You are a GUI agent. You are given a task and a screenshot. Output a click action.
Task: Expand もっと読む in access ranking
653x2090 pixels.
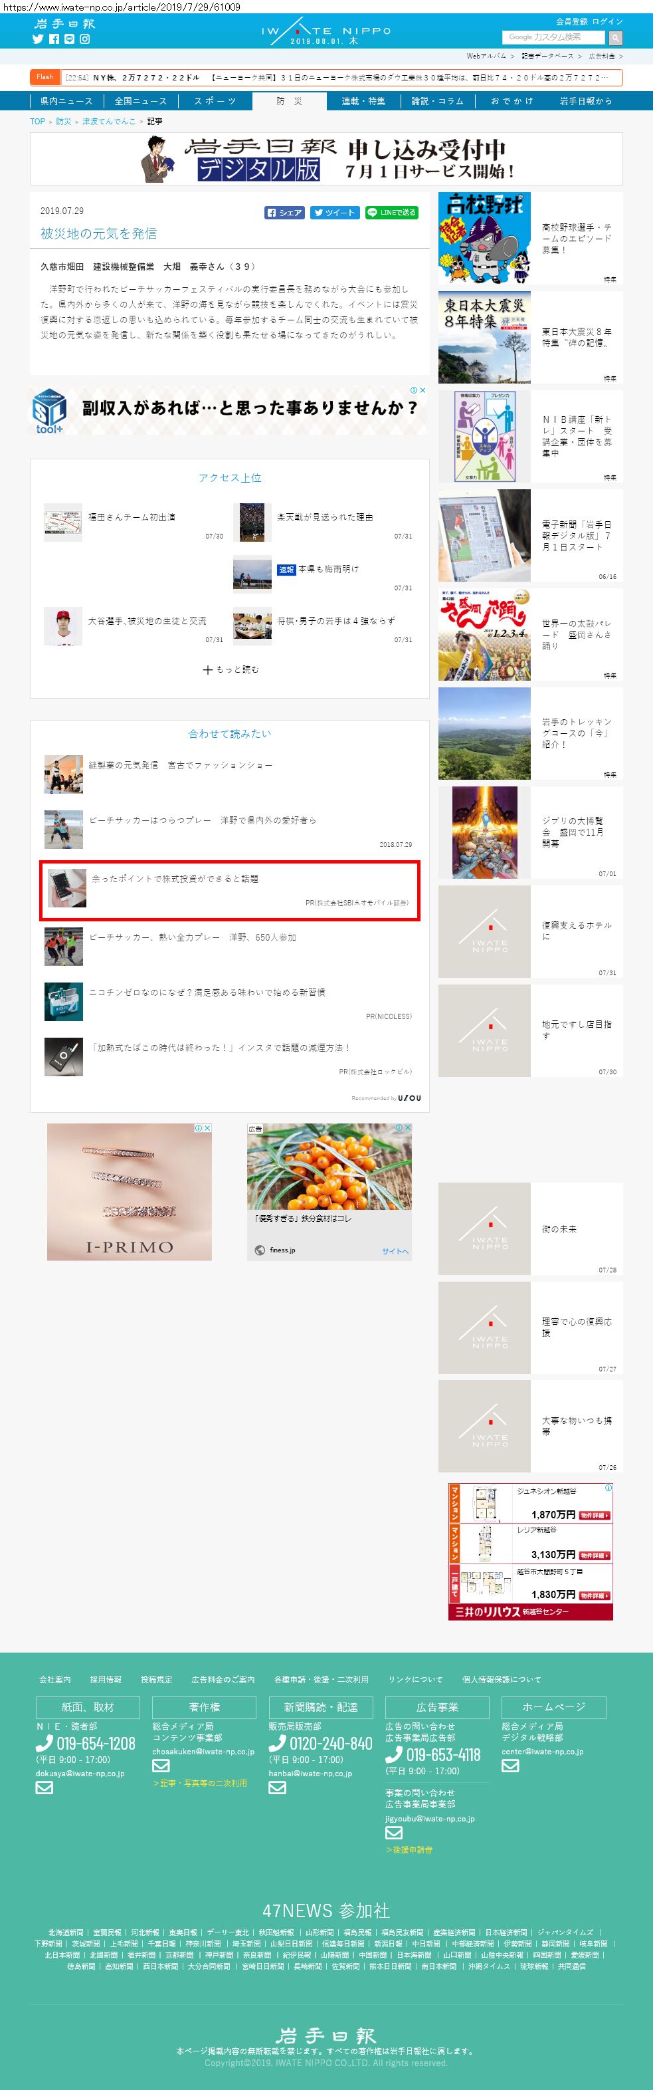231,670
